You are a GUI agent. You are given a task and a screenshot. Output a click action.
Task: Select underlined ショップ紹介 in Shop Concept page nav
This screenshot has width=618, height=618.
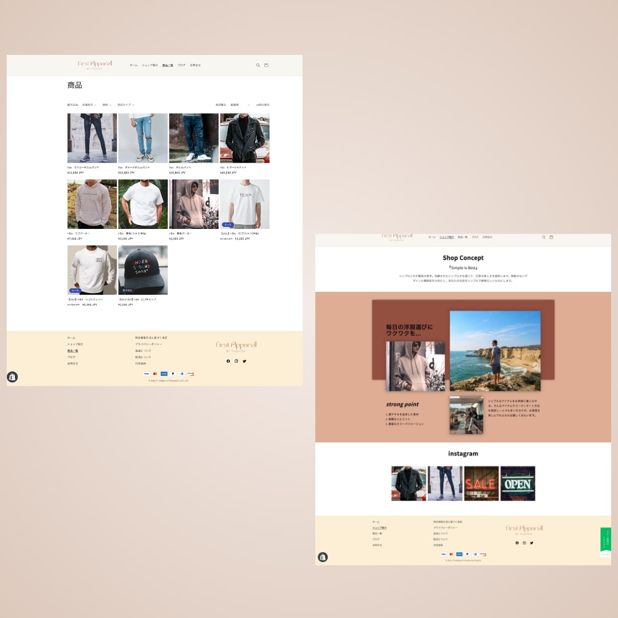pos(446,237)
